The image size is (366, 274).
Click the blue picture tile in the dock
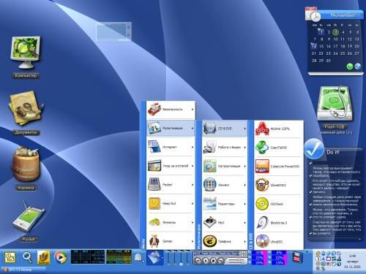pyautogui.click(x=154, y=258)
